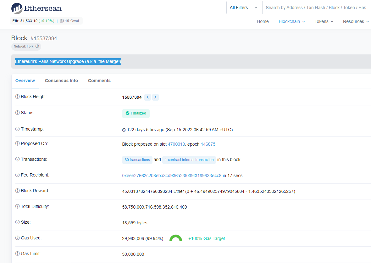
Task: Click the search input field
Action: (317, 8)
